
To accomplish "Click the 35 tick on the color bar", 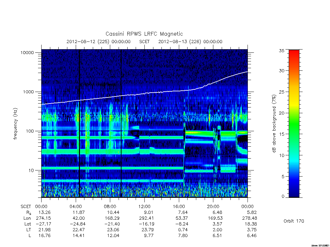I will (x=281, y=50).
